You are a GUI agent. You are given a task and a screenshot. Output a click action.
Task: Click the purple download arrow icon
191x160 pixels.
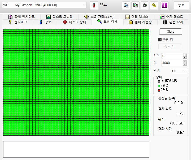tap(164, 5)
